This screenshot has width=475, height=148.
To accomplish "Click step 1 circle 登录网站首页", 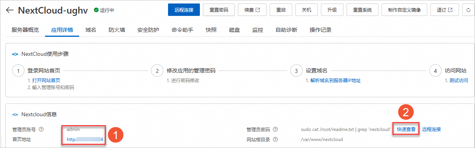I will 18,71.
